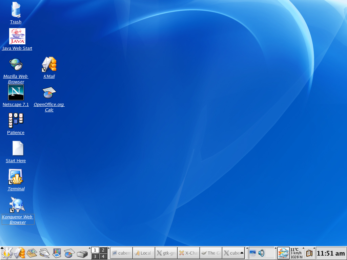
Task: Switch to virtual desktop 1 in the pager
Action: click(x=95, y=250)
